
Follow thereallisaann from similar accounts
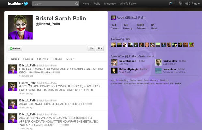pyautogui.click(x=141, y=61)
